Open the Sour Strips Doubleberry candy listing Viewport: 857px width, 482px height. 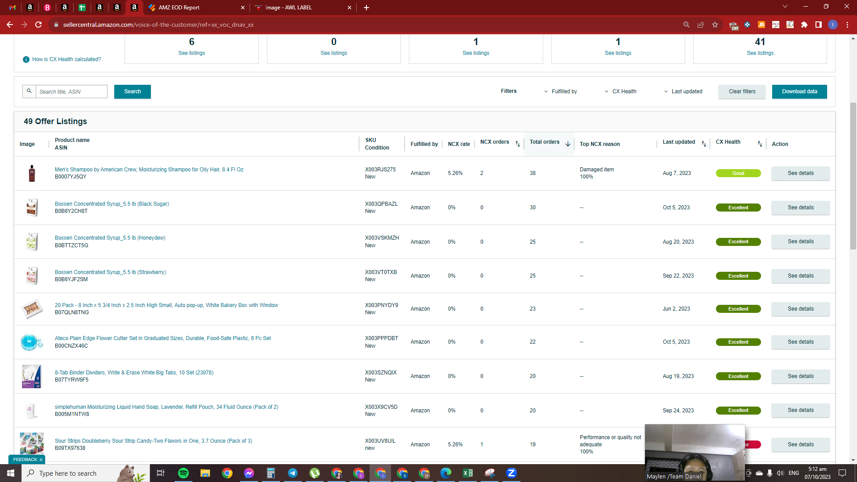click(x=154, y=441)
